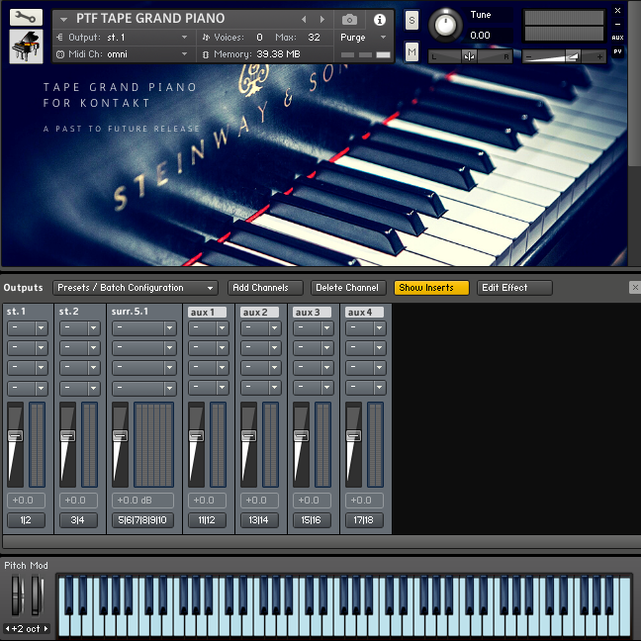The height and width of the screenshot is (641, 641).
Task: Mute the instrument with M button
Action: (x=412, y=51)
